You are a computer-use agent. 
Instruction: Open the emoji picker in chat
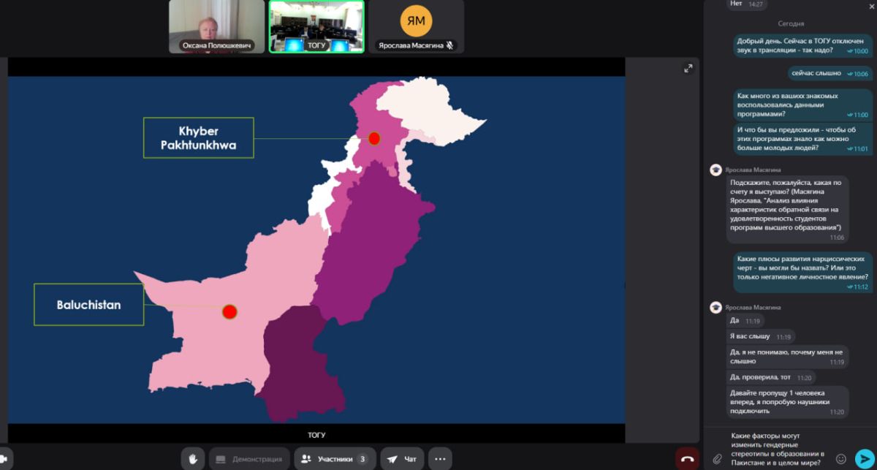[x=841, y=459]
